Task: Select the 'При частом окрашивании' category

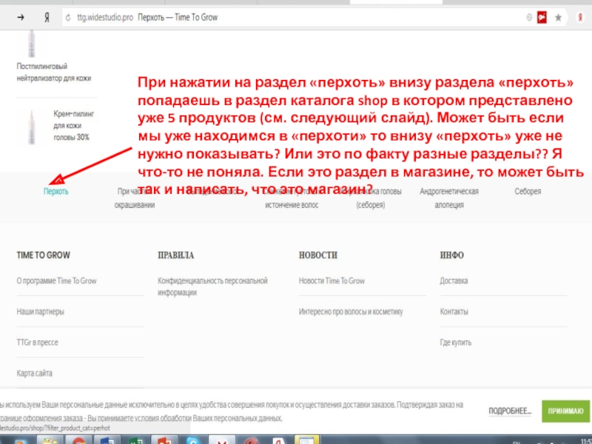Action: point(135,198)
